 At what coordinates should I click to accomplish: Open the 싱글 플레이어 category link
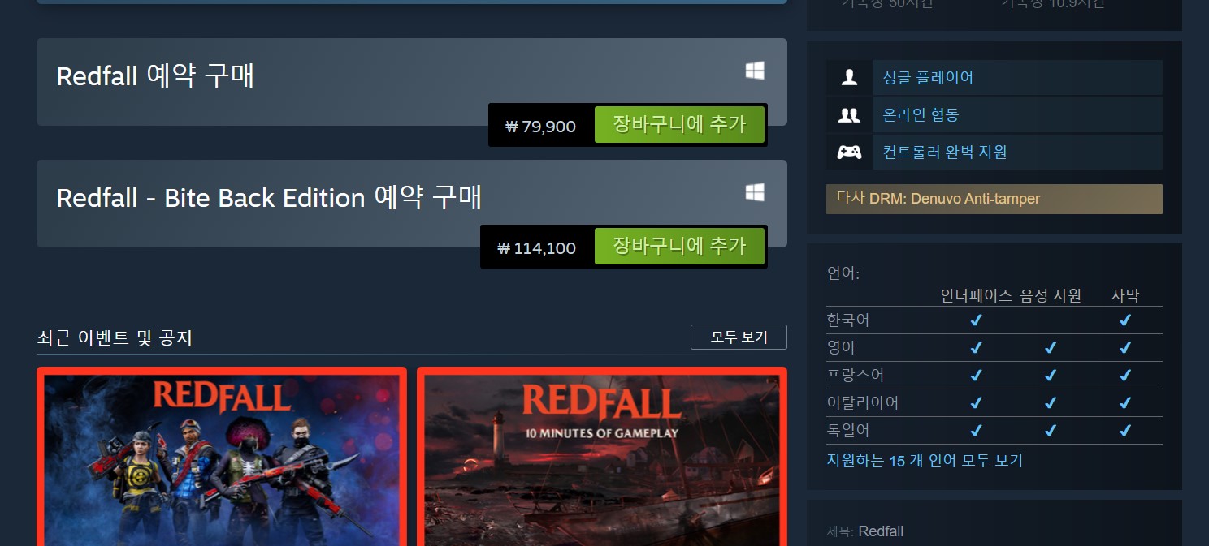(928, 77)
